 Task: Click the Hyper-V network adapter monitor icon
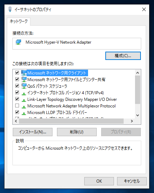(18, 42)
